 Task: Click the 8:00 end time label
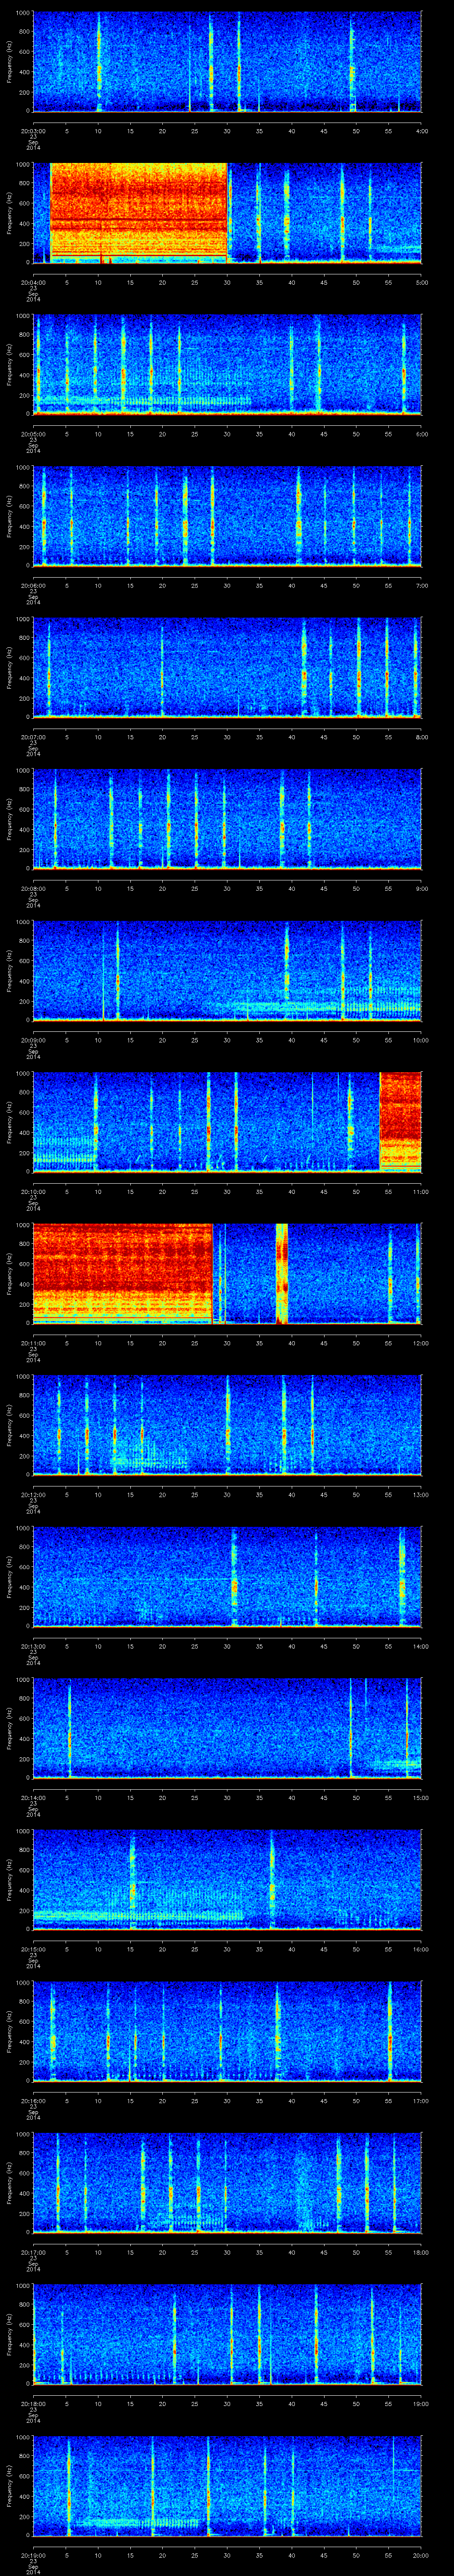point(421,737)
